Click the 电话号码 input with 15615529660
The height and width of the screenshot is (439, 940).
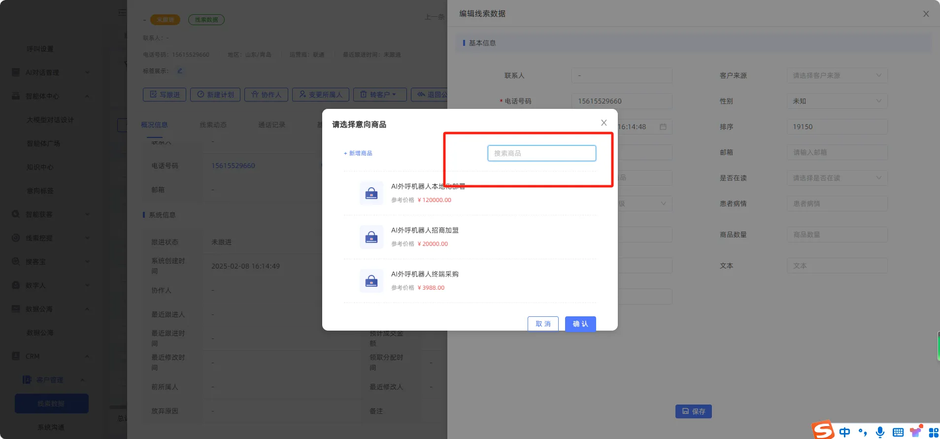click(622, 101)
